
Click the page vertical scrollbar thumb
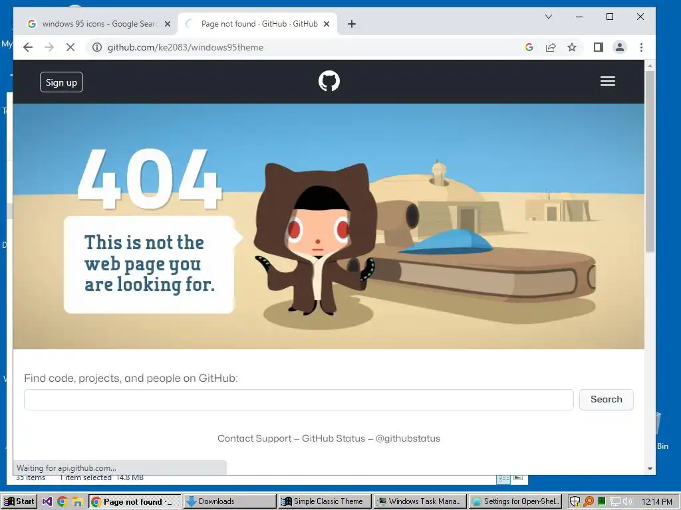pyautogui.click(x=650, y=161)
